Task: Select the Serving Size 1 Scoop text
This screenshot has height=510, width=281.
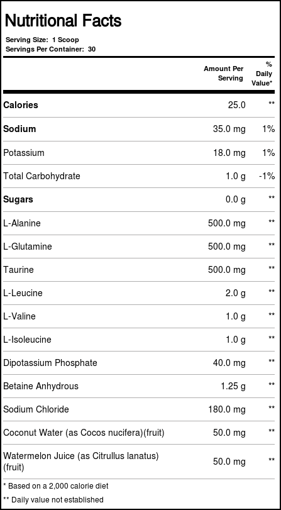Action: [42, 40]
